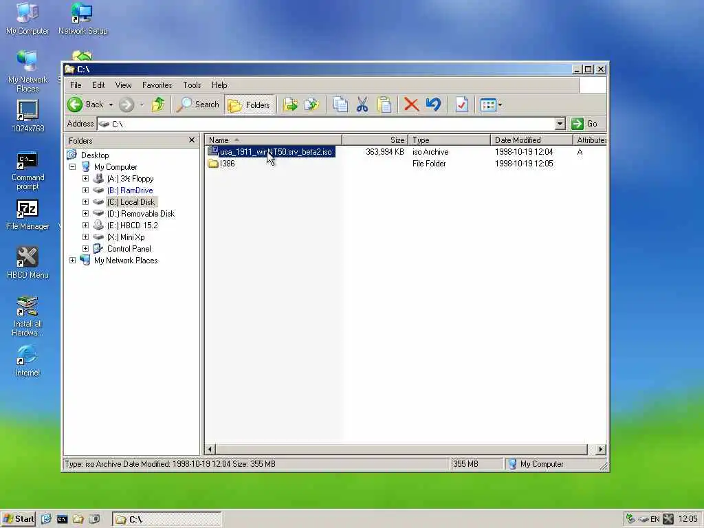Expand the Control Panel tree node
This screenshot has height=528, width=704.
pyautogui.click(x=85, y=248)
